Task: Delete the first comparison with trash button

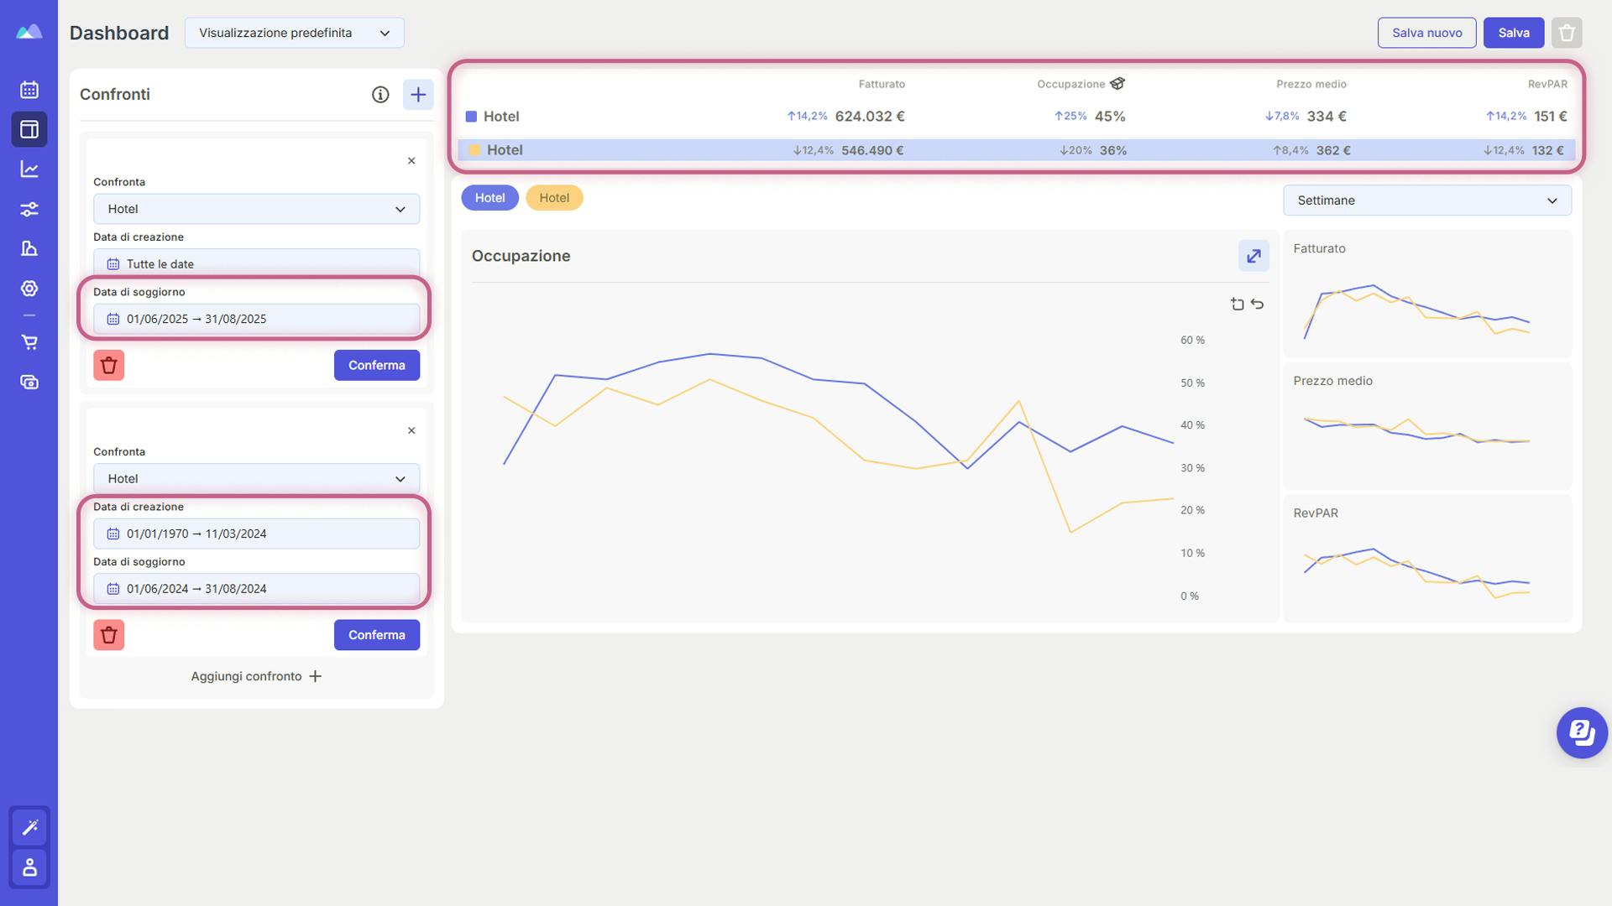Action: point(109,366)
